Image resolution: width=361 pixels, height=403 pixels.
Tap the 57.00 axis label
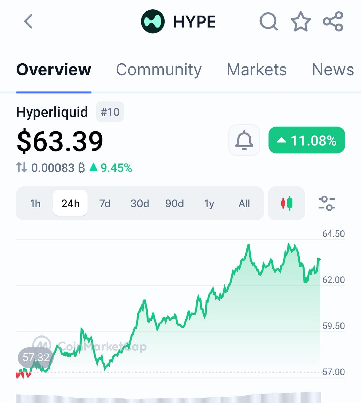tap(333, 372)
